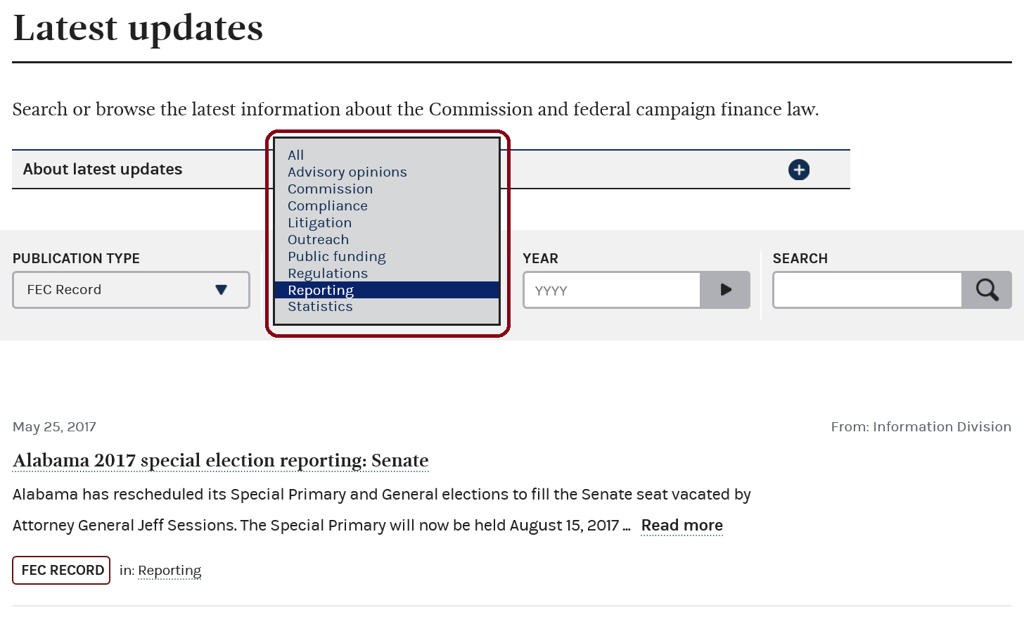1024x622 pixels.
Task: Click the YYYY year input field
Action: point(612,290)
